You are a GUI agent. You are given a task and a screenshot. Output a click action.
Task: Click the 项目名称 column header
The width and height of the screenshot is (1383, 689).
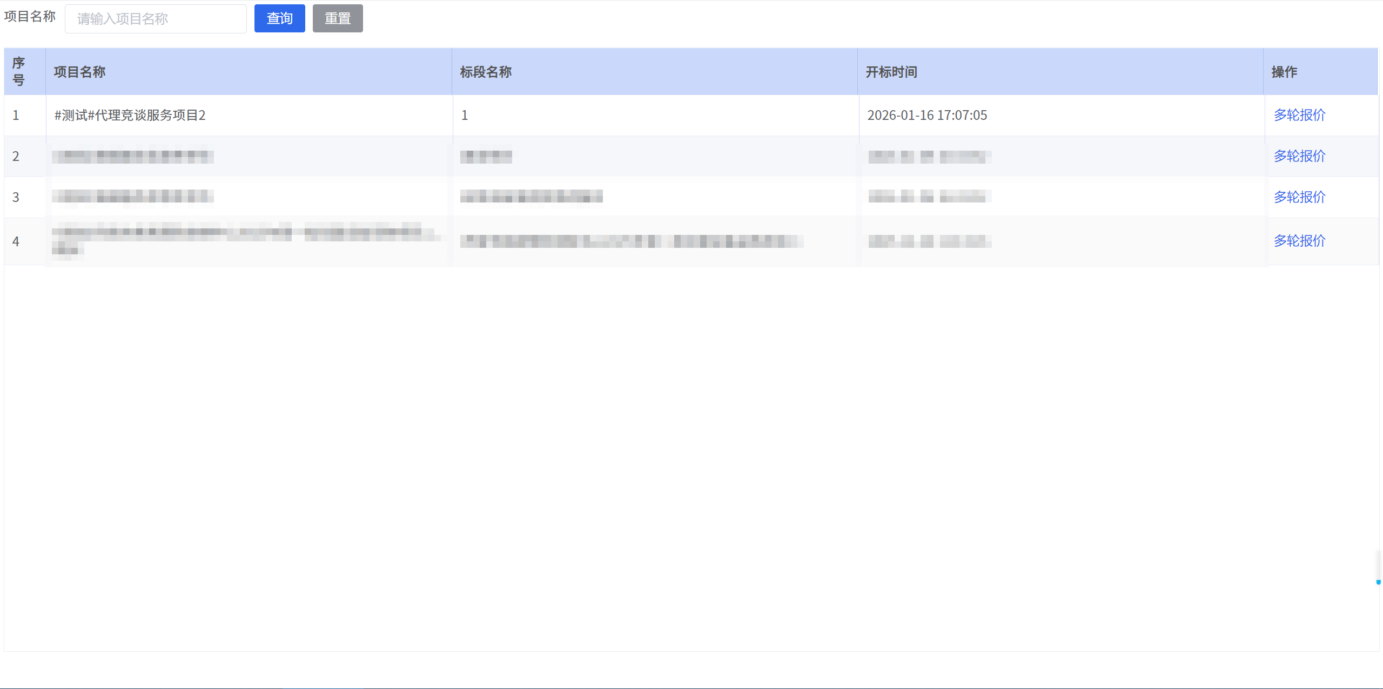(x=80, y=72)
